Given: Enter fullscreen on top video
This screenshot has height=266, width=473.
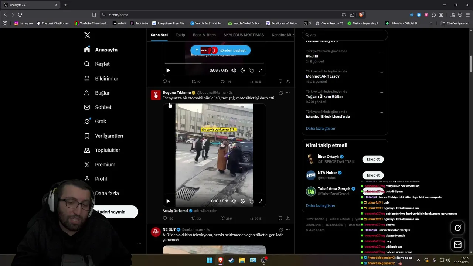Looking at the screenshot, I should 260,70.
